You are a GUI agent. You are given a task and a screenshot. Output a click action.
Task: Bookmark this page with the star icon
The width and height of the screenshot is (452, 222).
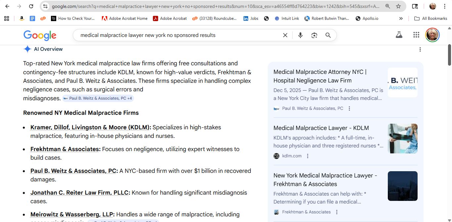point(398,6)
